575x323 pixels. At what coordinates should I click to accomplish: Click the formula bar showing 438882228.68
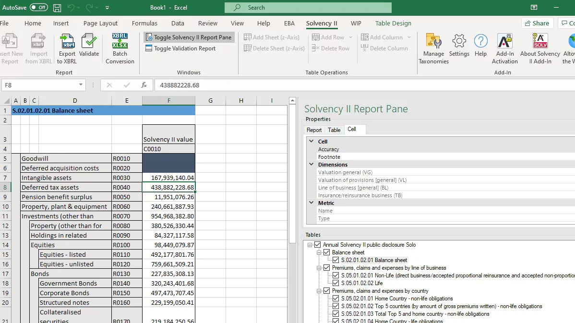(364, 85)
